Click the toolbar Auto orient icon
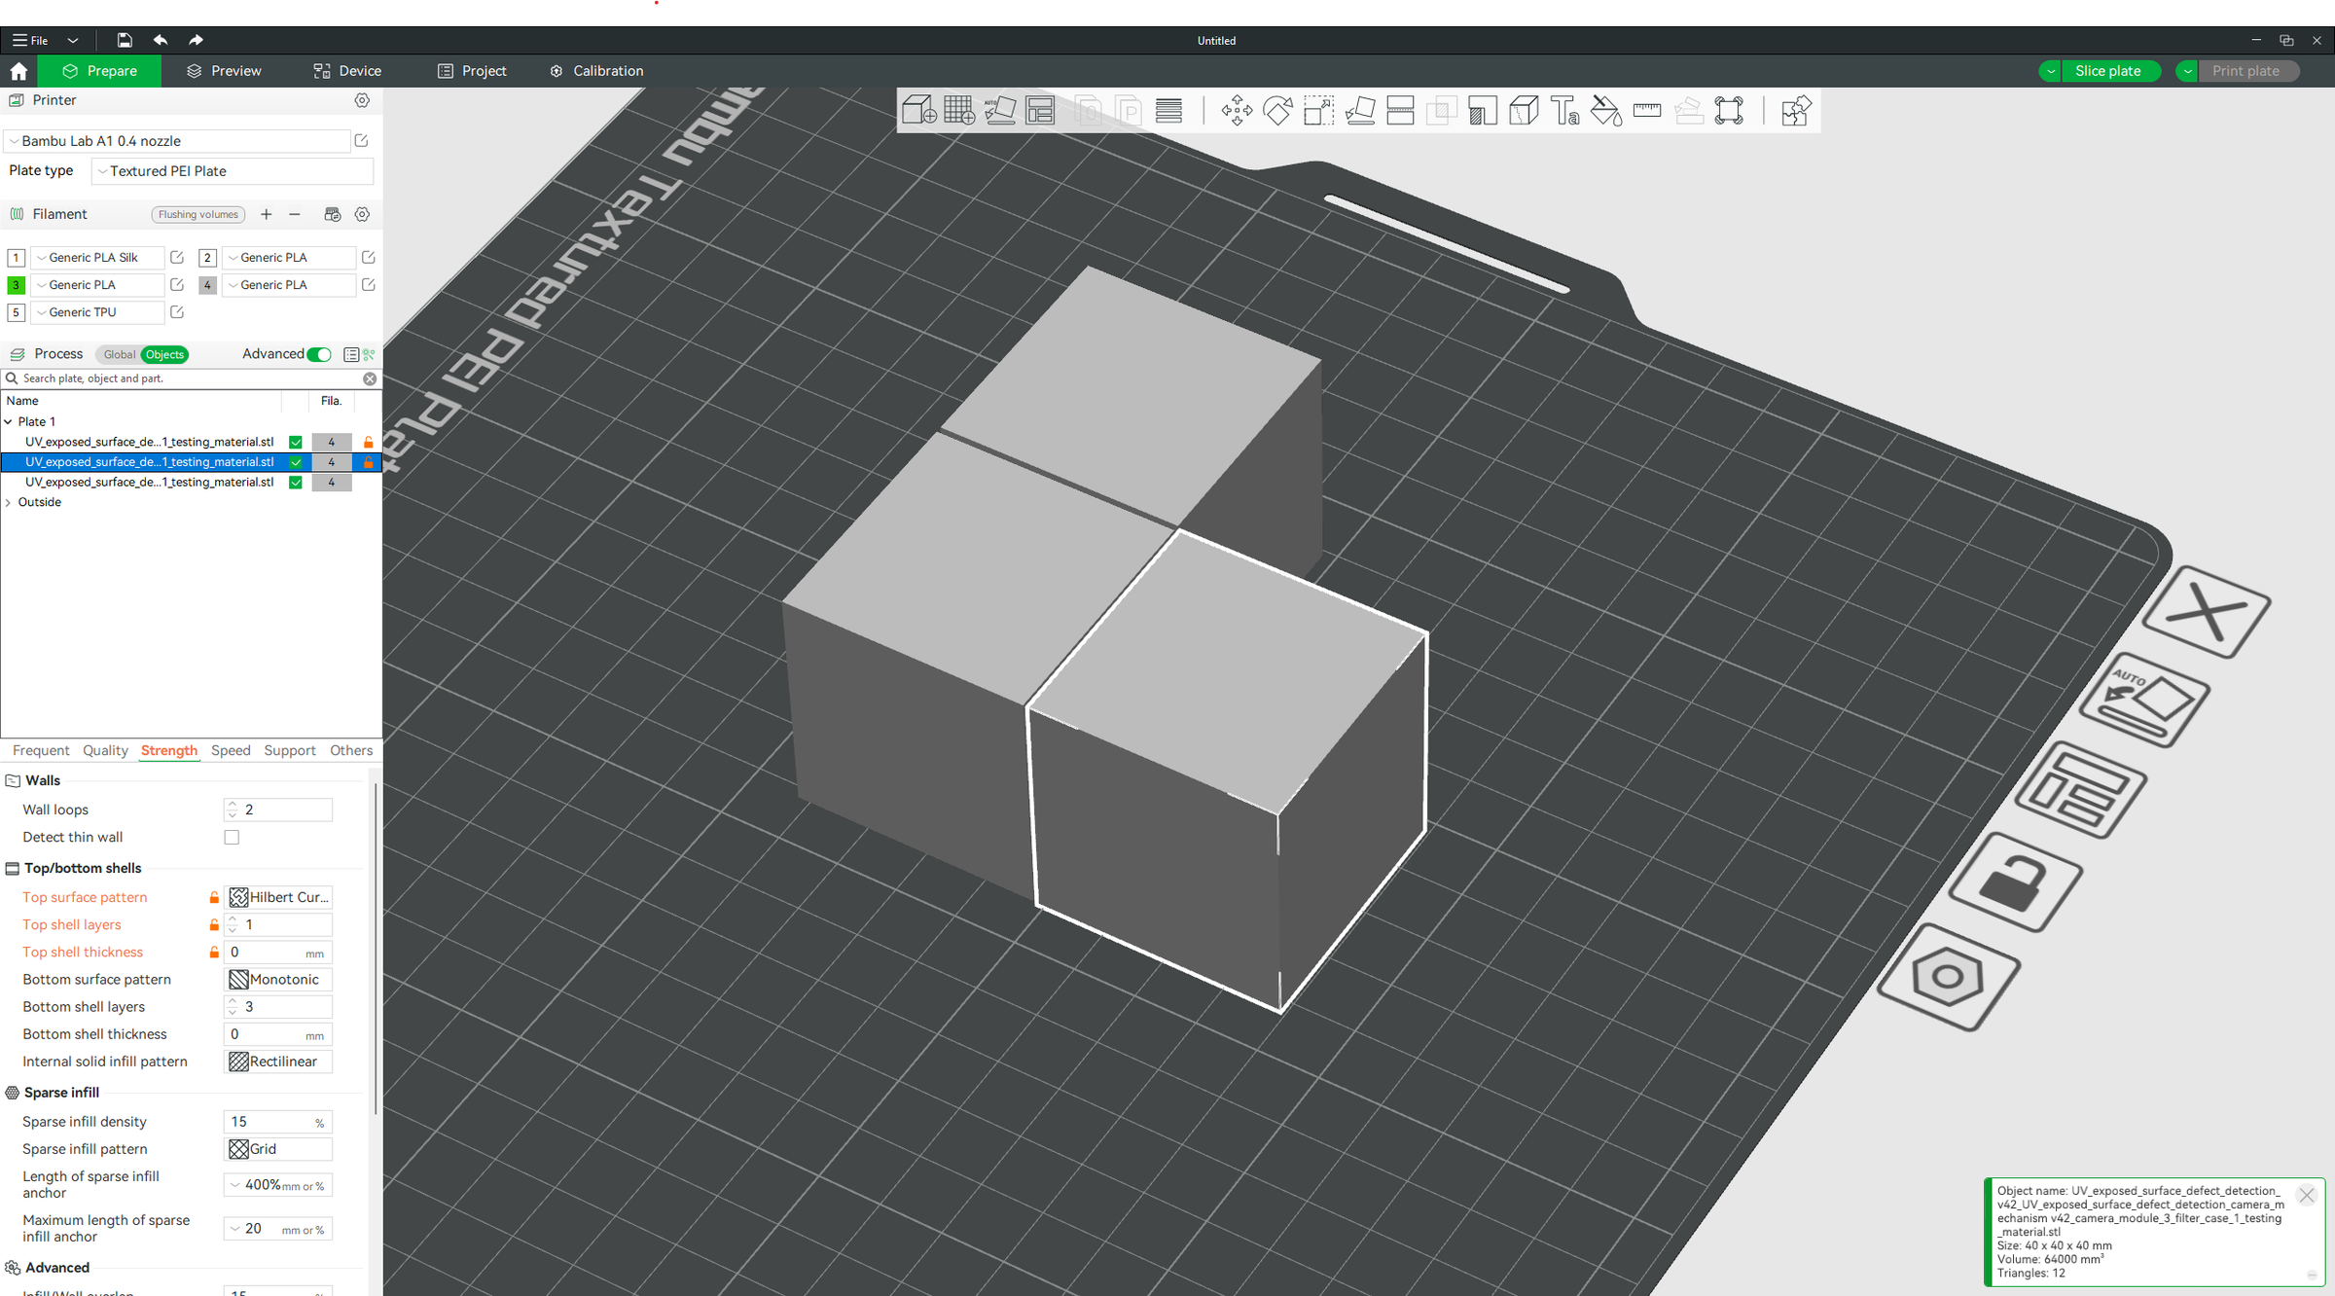The image size is (2335, 1296). pyautogui.click(x=1000, y=111)
